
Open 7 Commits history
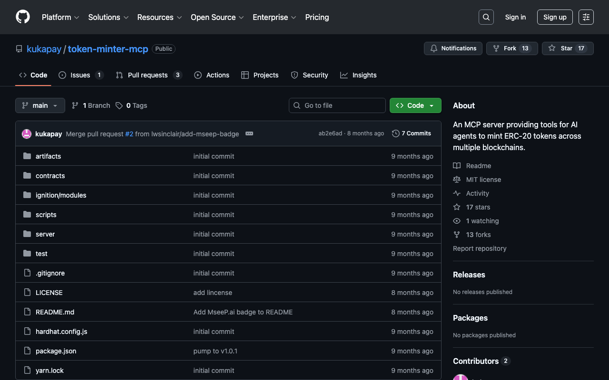(x=412, y=133)
